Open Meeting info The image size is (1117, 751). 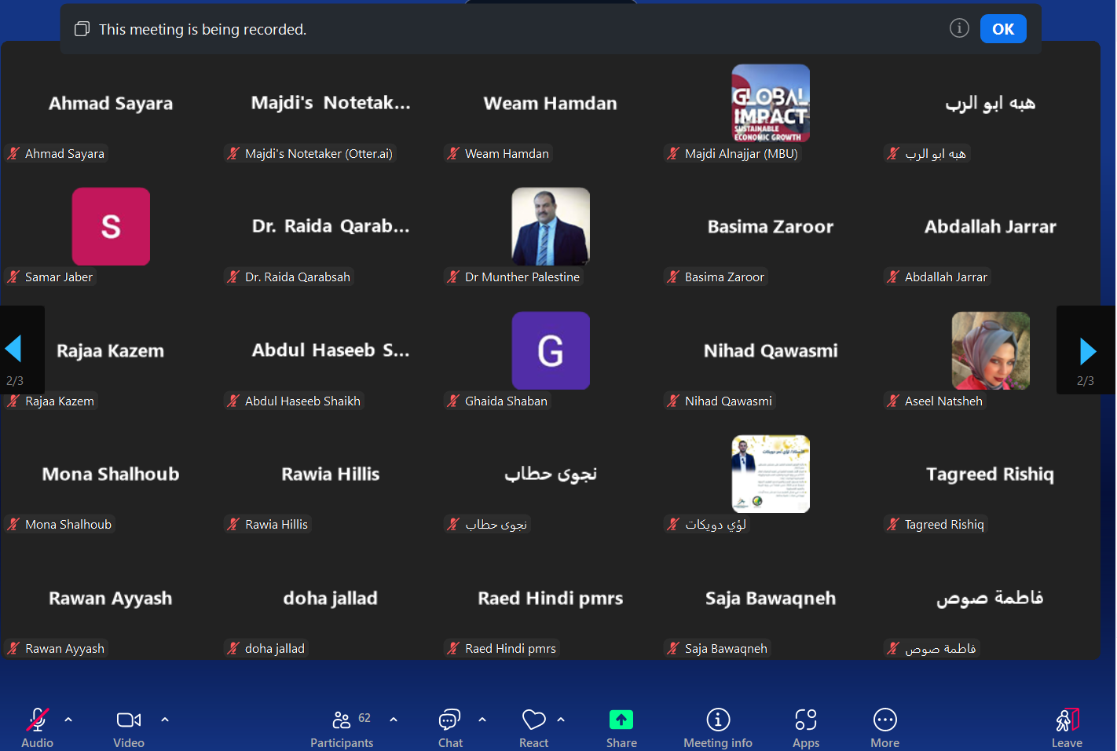click(x=718, y=720)
